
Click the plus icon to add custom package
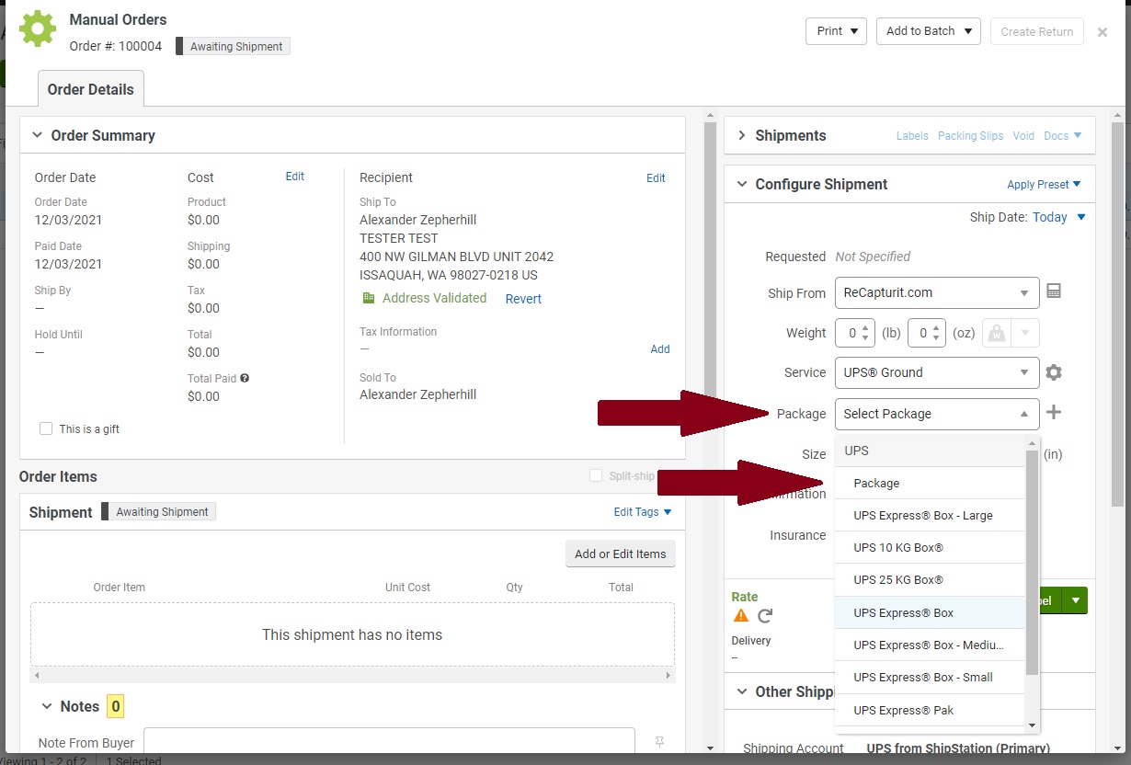pyautogui.click(x=1054, y=412)
